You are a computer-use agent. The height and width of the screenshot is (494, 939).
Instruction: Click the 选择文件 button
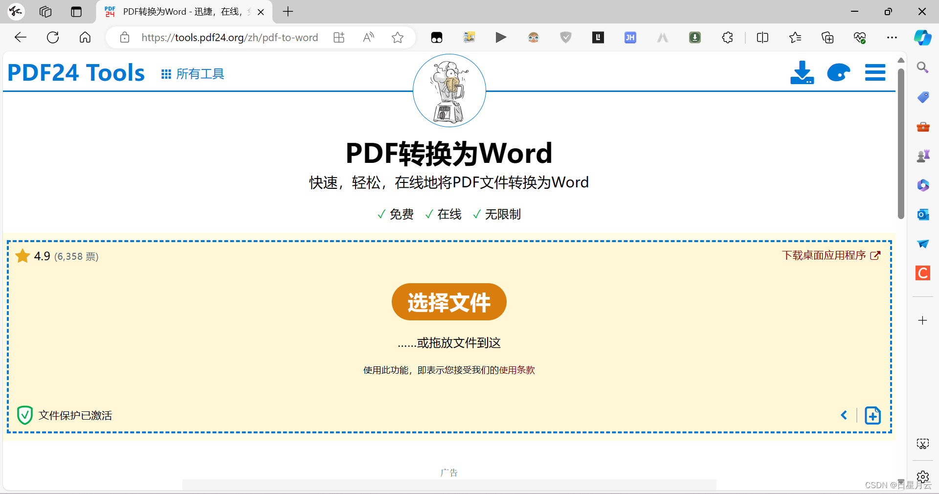coord(449,302)
